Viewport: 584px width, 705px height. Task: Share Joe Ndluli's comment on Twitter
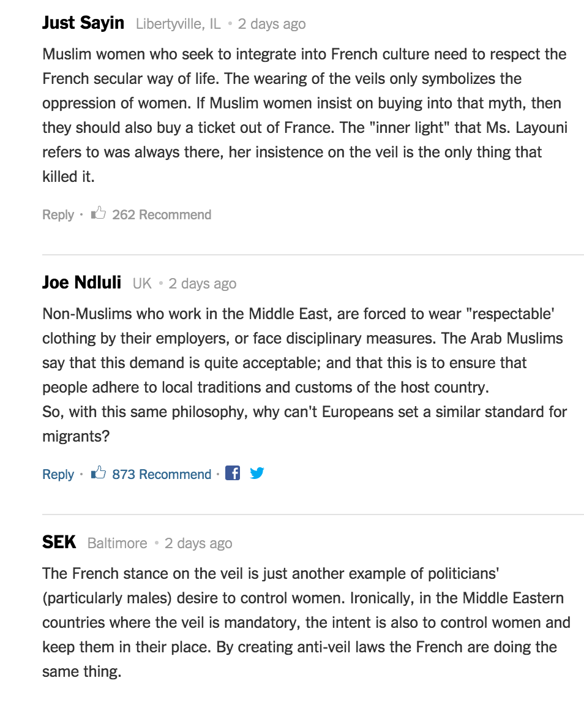(x=257, y=473)
